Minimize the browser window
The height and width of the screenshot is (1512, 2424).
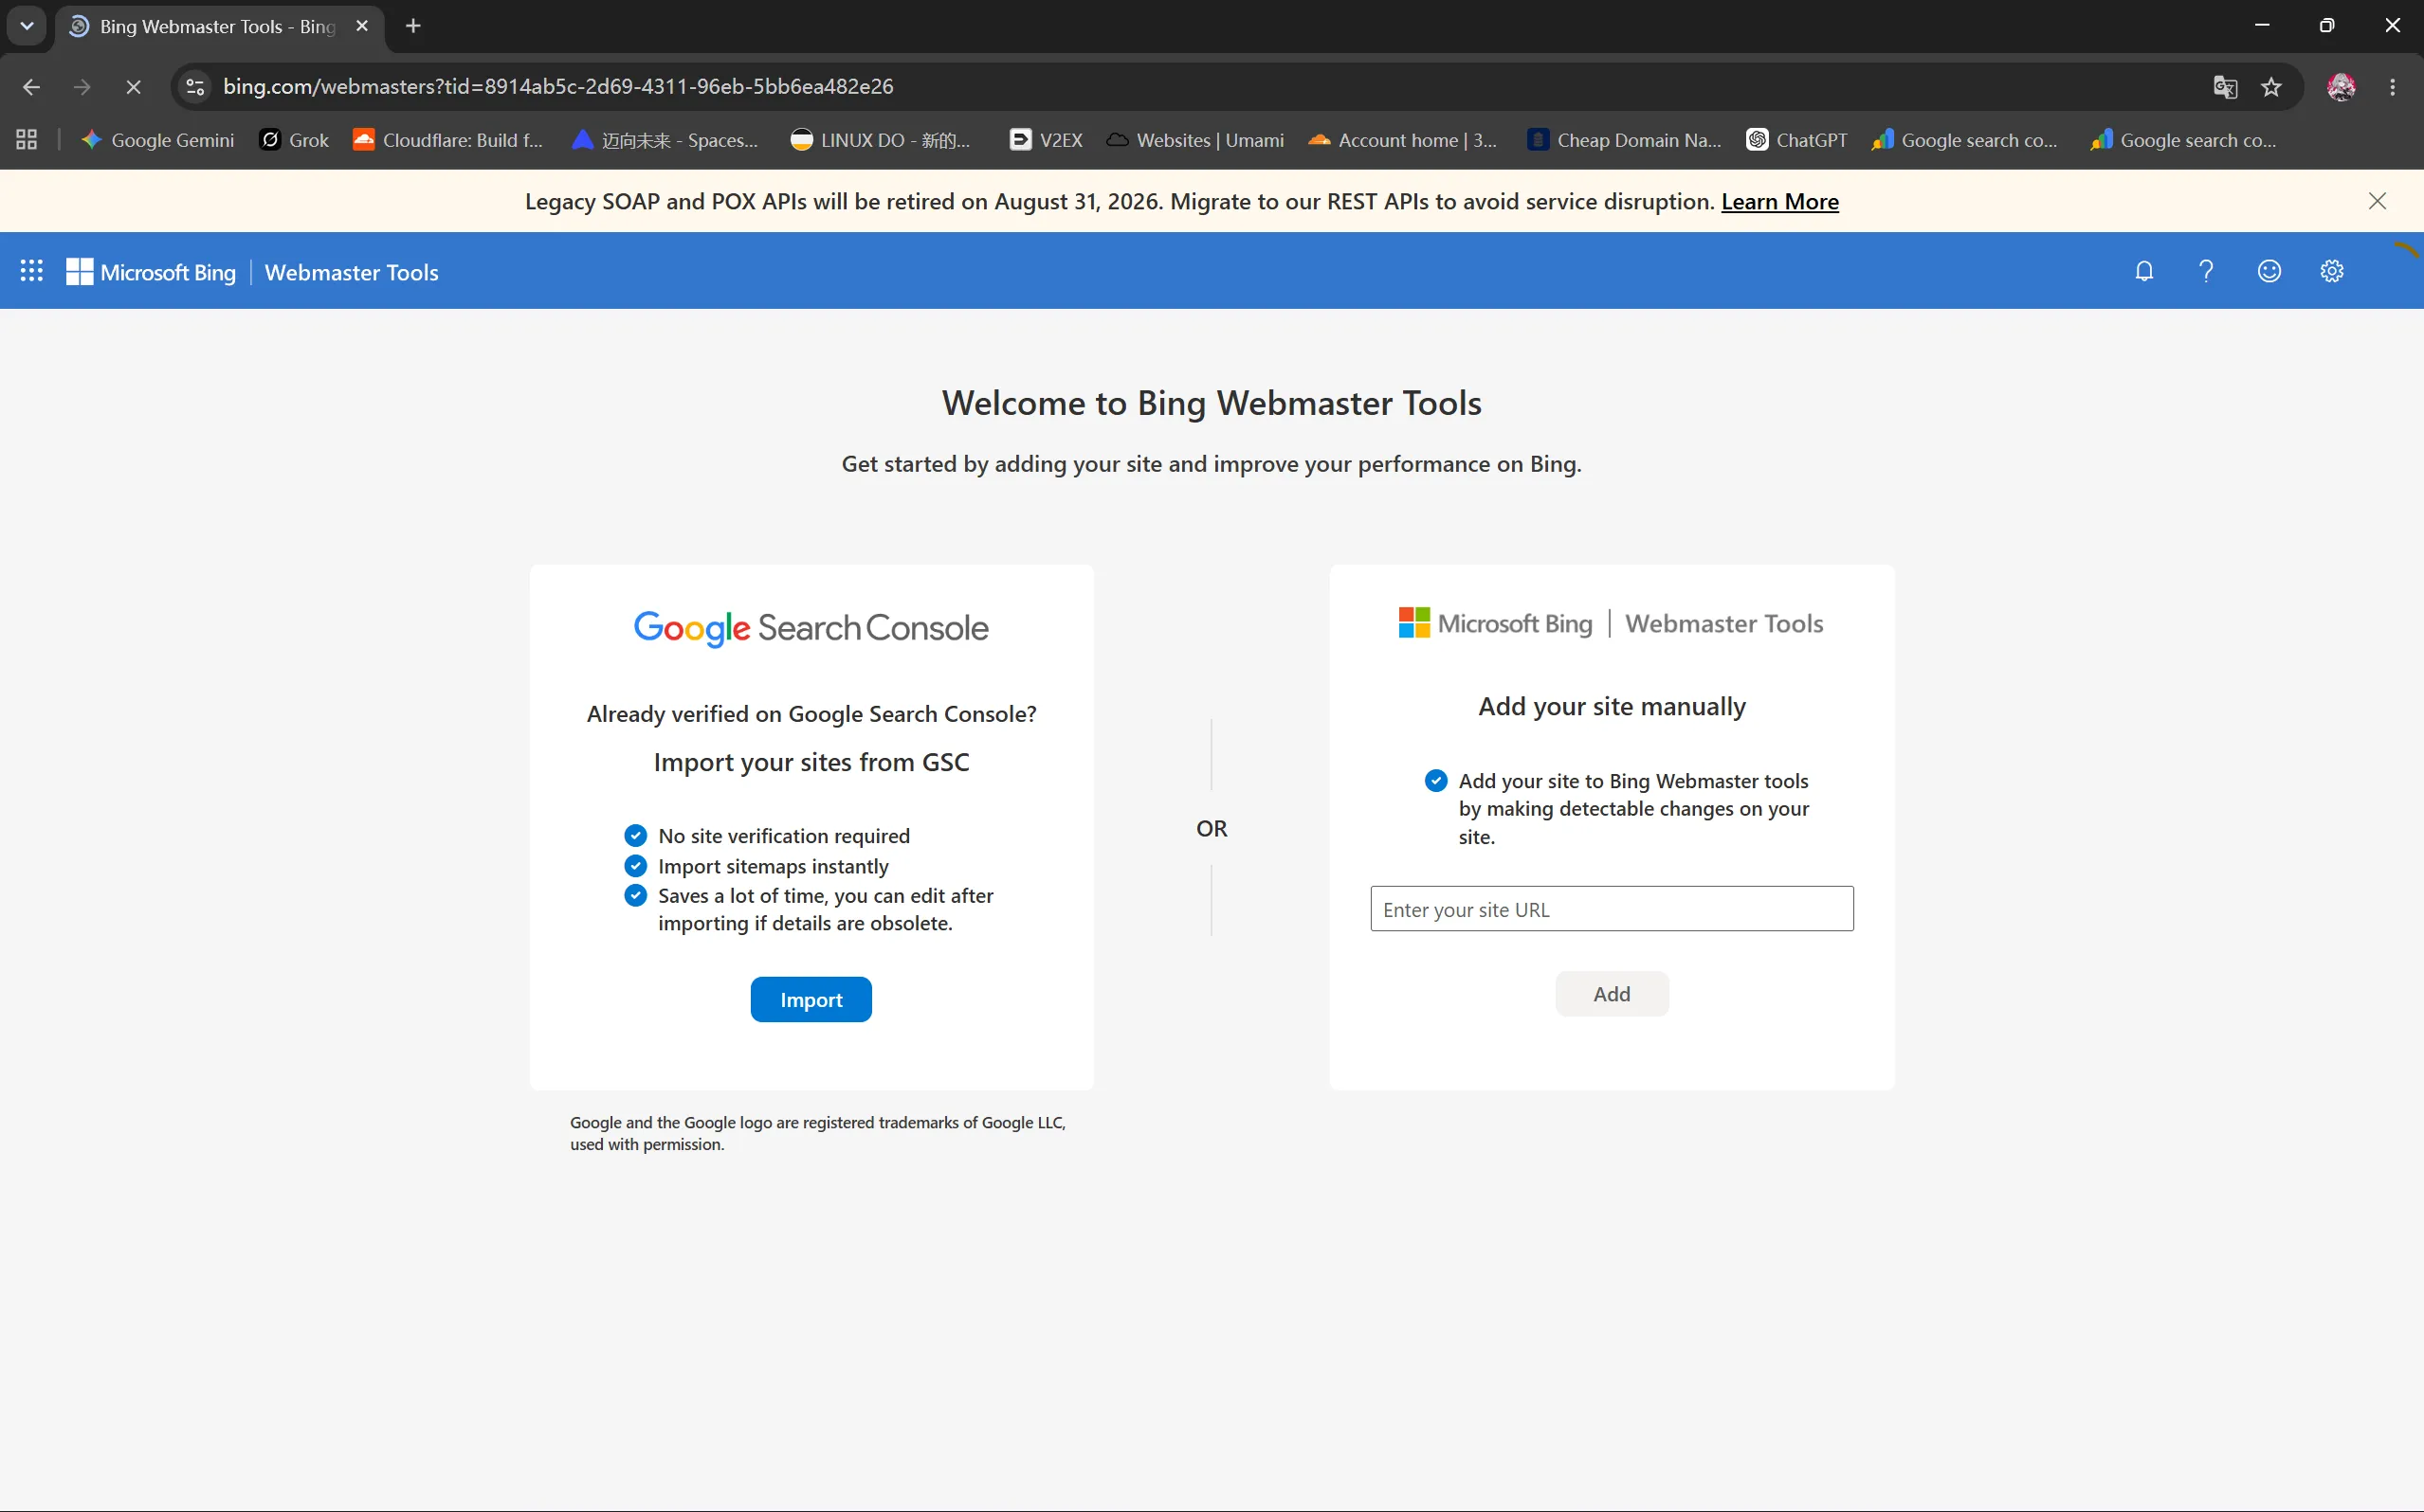pos(2262,26)
